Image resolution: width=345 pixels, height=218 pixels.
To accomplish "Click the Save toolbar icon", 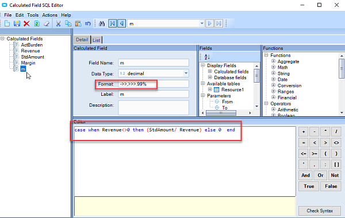I will coord(17,24).
